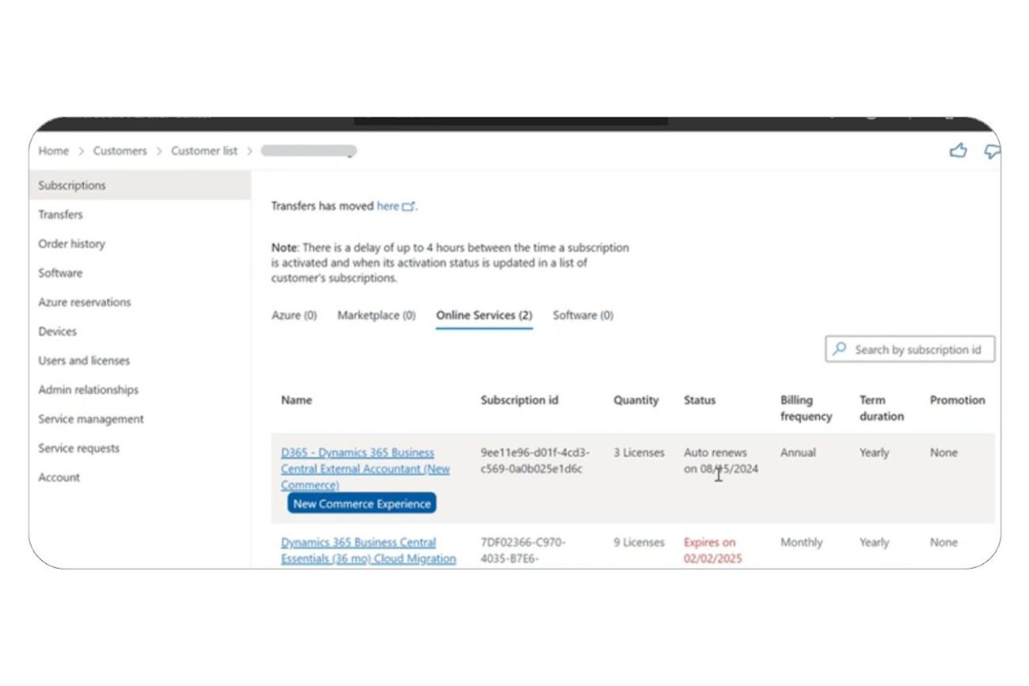Open Order history in the sidebar

coord(71,244)
